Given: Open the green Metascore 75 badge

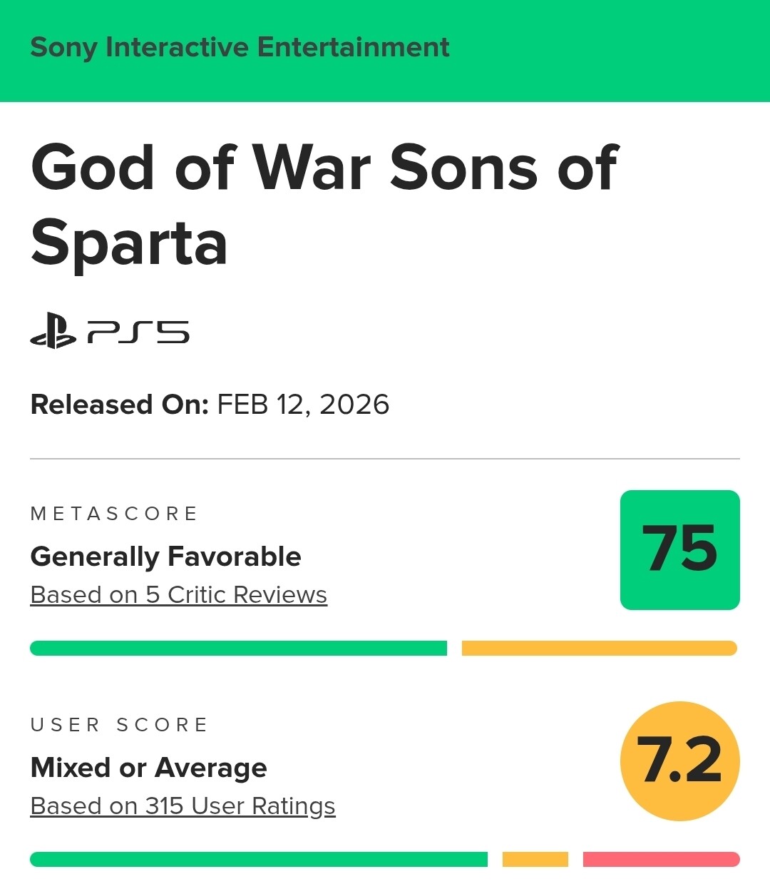Looking at the screenshot, I should coord(680,550).
